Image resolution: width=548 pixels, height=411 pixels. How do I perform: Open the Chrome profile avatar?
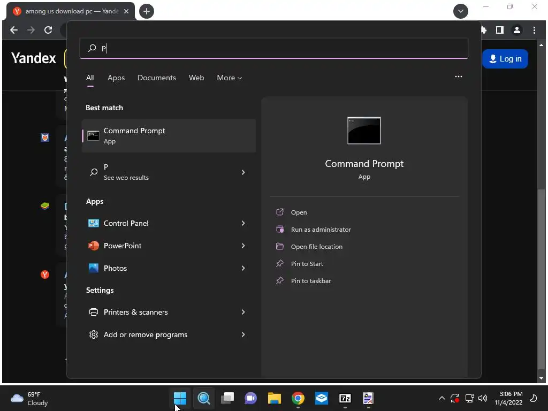pos(517,30)
